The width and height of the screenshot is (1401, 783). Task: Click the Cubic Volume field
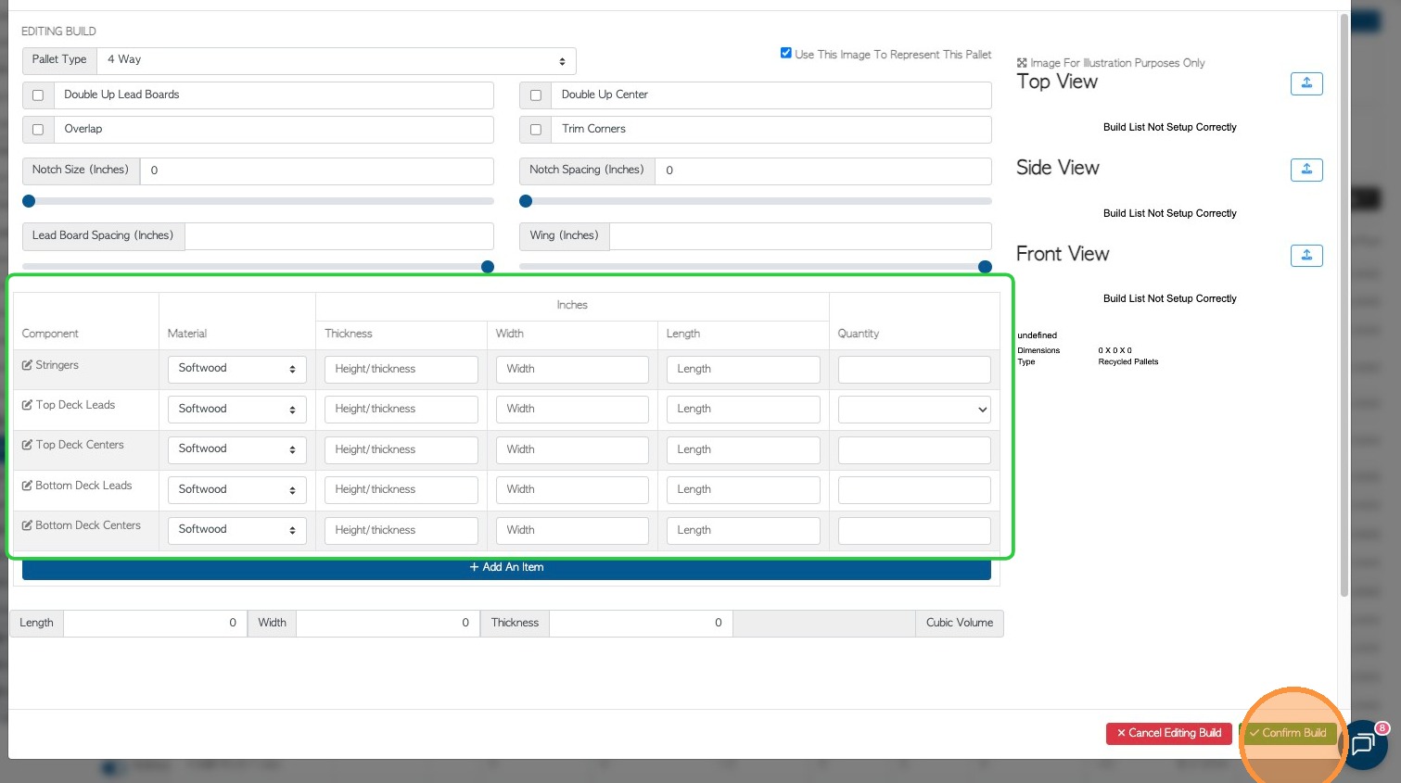pyautogui.click(x=824, y=624)
